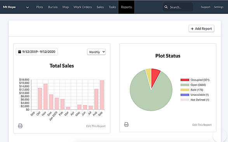228x142 pixels.
Task: Expand the Mt Hope cemetery dropdown
Action: click(x=27, y=7)
